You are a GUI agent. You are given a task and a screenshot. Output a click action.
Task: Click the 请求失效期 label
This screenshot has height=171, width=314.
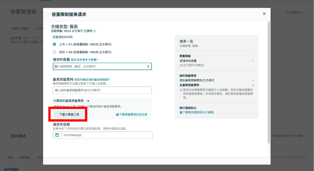pos(61,124)
